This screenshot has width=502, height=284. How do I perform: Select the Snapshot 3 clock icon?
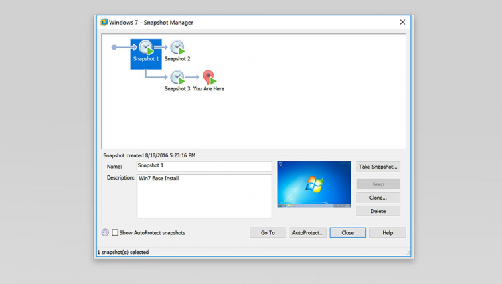pos(177,77)
